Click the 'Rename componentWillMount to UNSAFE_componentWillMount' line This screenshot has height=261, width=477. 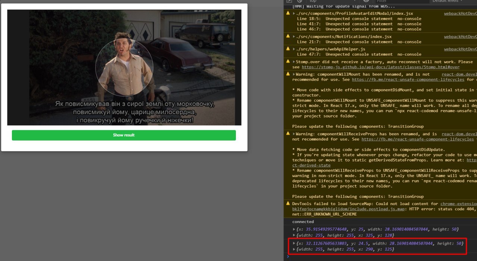click(385, 100)
